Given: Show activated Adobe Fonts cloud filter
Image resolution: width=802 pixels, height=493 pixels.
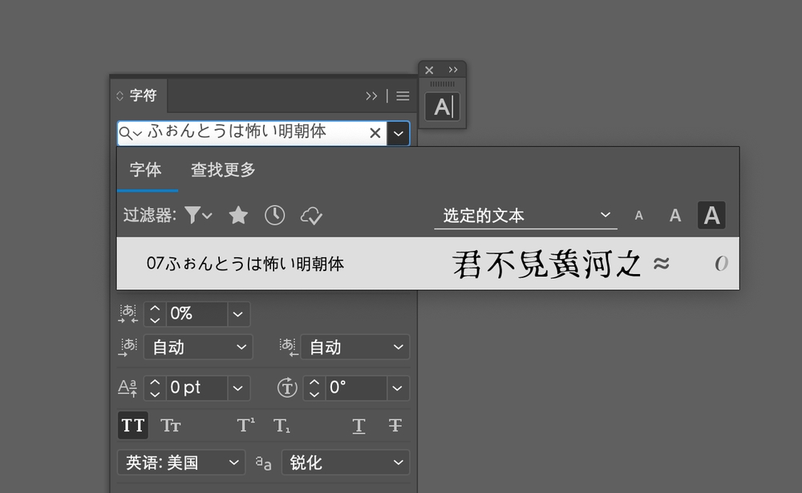Looking at the screenshot, I should (x=311, y=216).
